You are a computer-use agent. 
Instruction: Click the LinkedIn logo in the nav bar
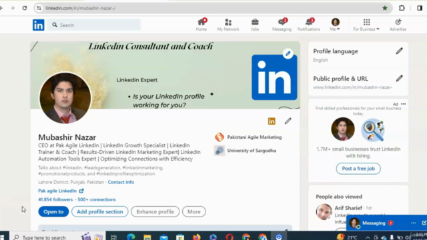39,25
